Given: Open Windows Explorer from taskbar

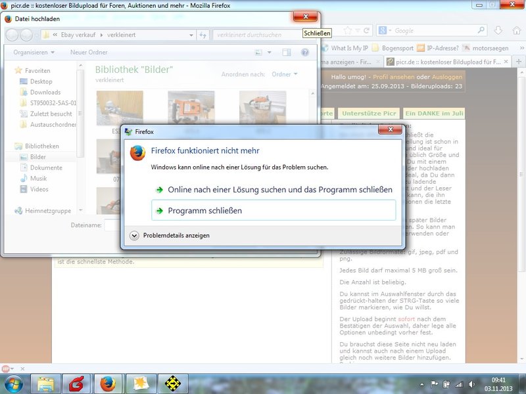Looking at the screenshot, I should [46, 384].
